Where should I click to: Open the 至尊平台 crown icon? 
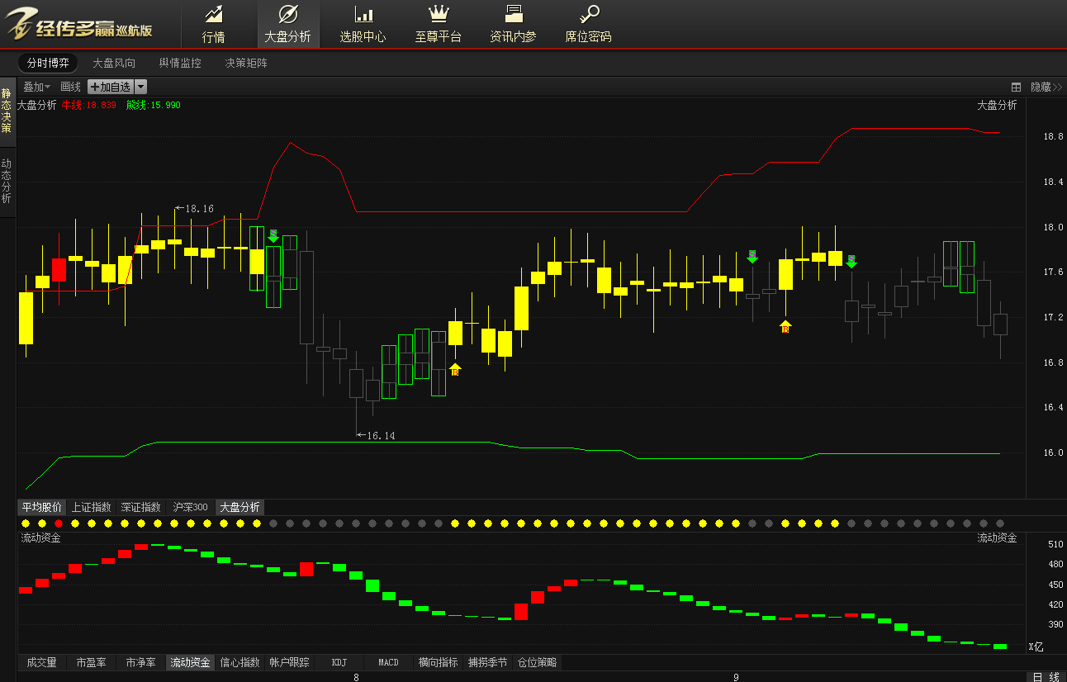coord(439,14)
